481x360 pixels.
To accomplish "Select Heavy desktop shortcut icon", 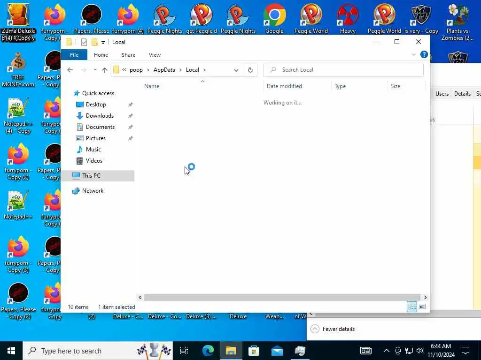I will pyautogui.click(x=348, y=19).
